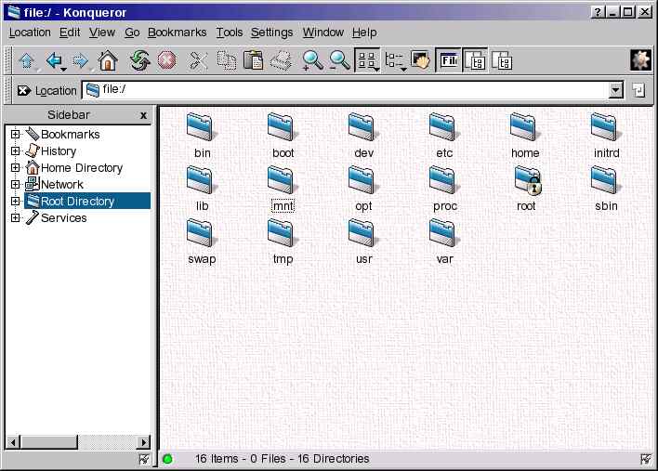
Task: Click the Forward arrow toolbar icon
Action: (81, 61)
